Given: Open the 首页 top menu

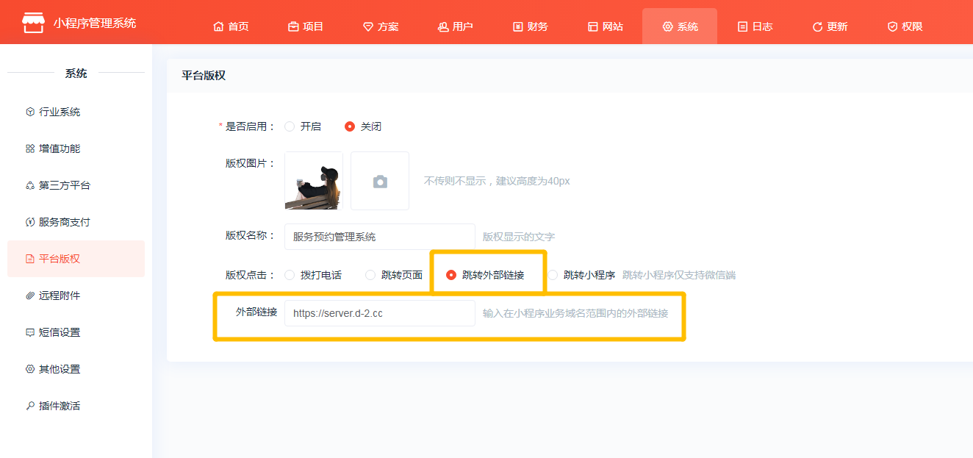Looking at the screenshot, I should point(231,26).
